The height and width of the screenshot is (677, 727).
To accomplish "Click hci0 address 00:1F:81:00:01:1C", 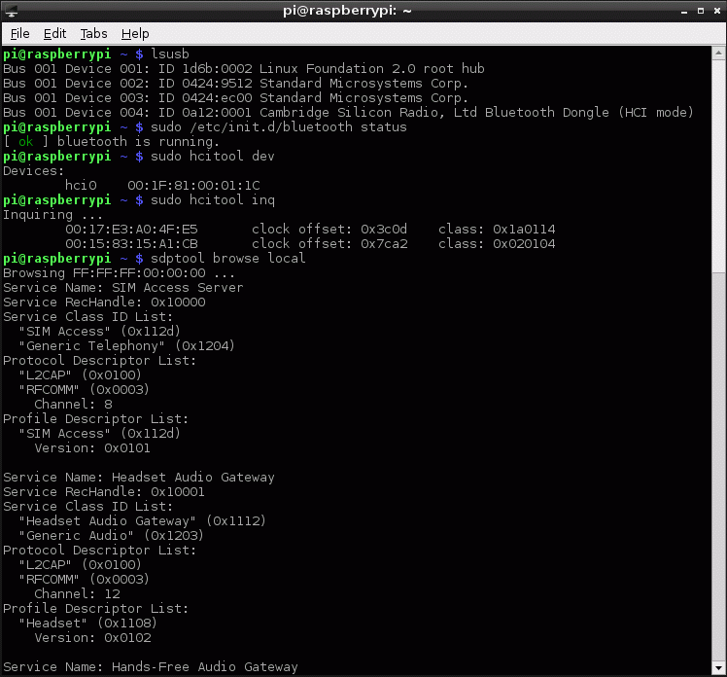I will [193, 185].
